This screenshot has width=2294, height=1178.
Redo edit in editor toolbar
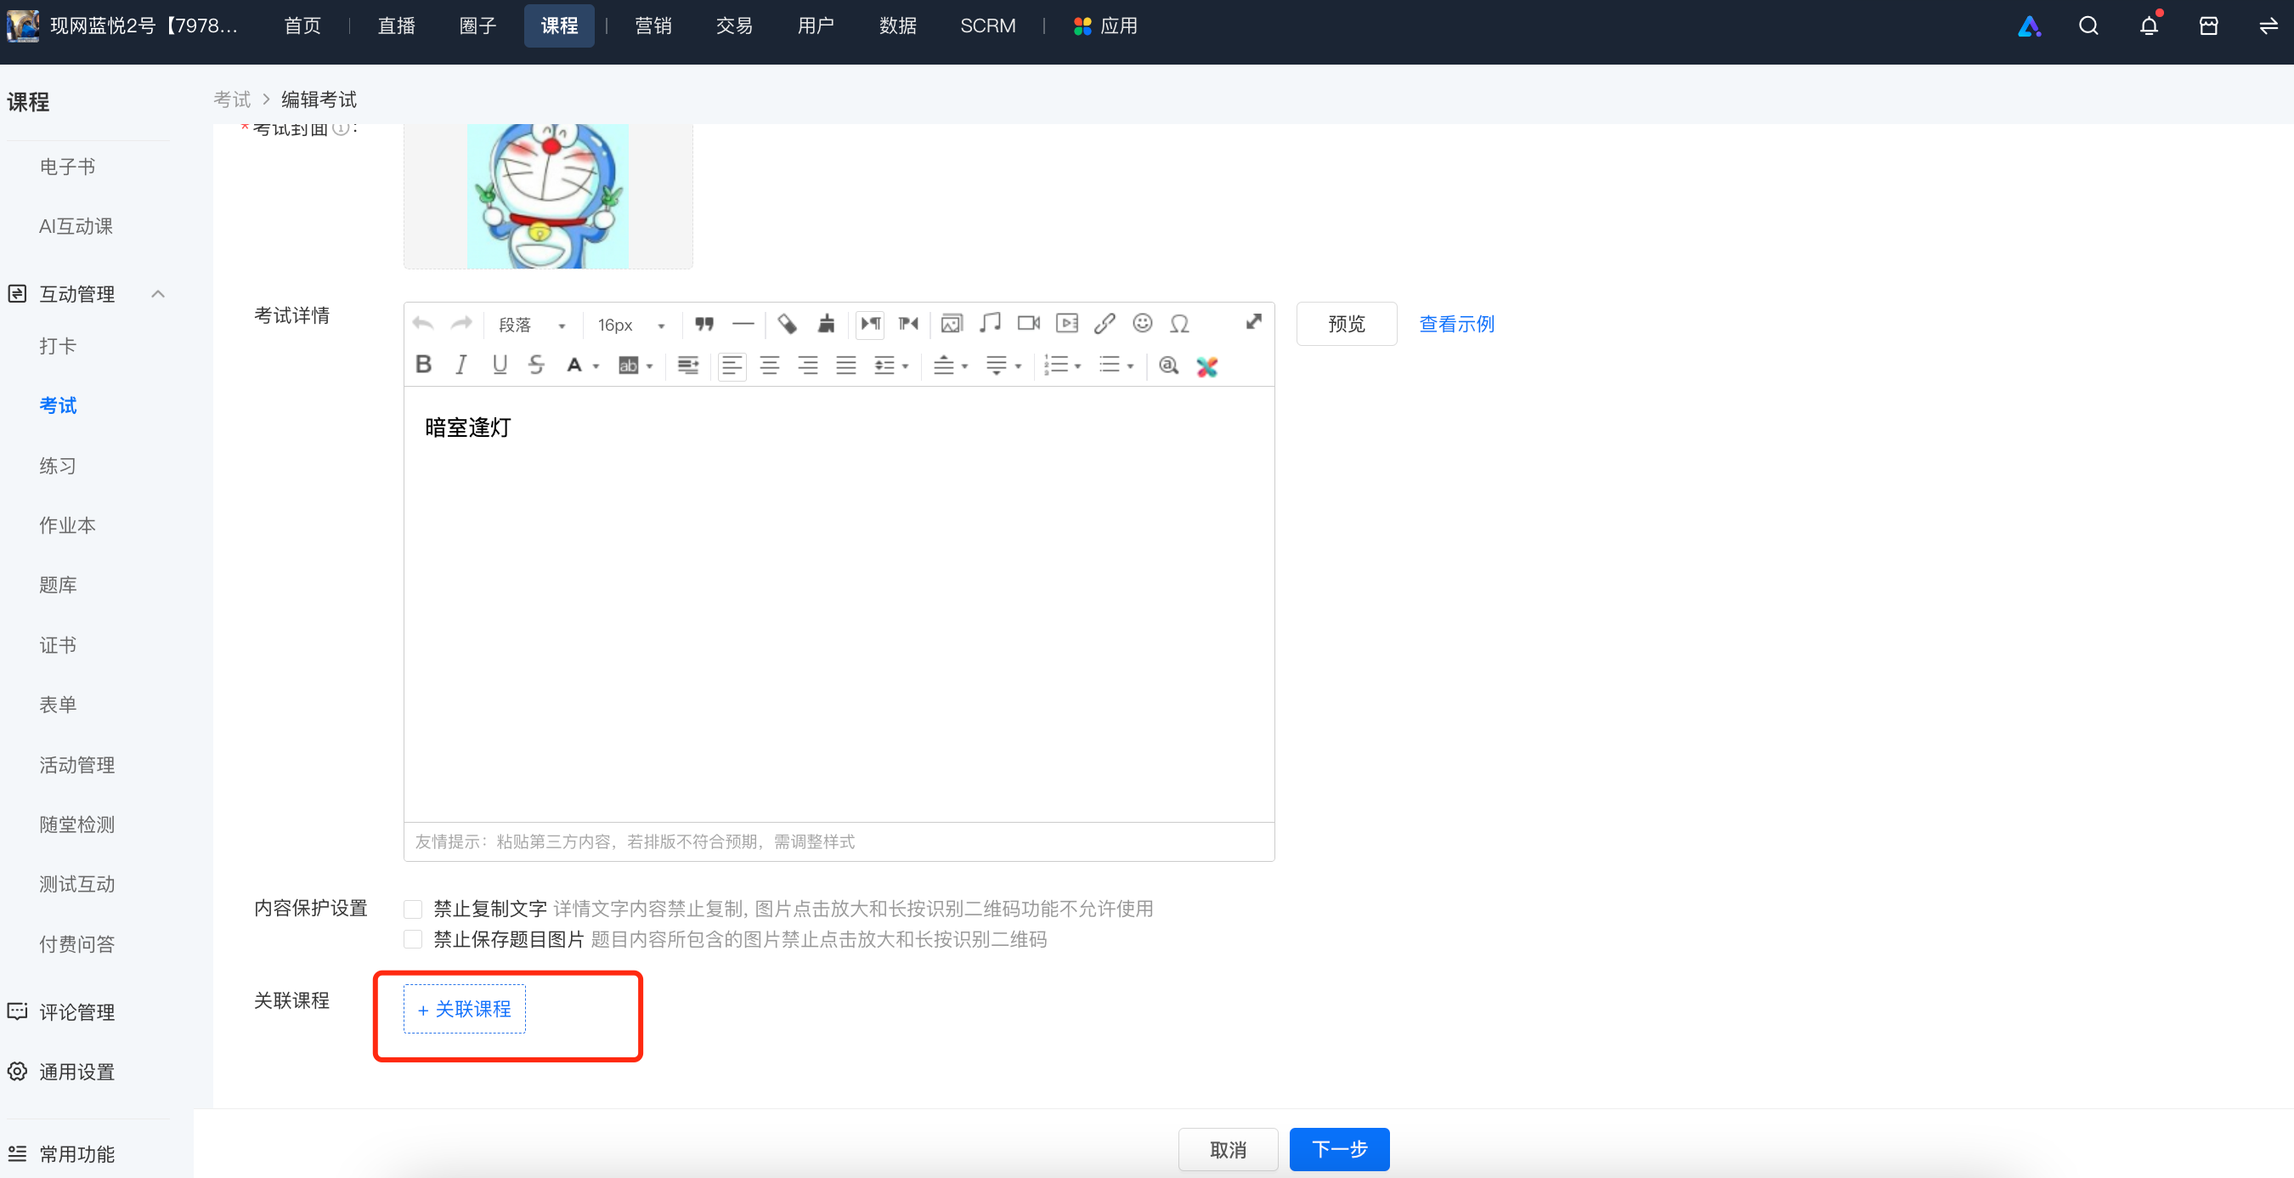[461, 324]
